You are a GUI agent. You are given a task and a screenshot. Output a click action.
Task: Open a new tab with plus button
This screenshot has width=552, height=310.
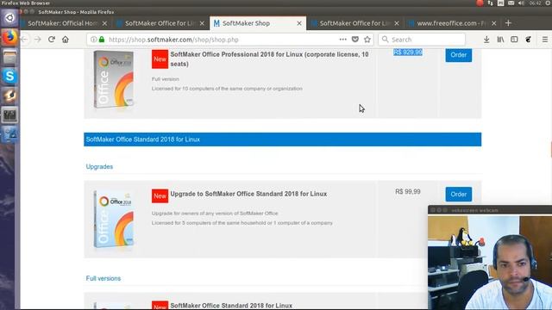[x=508, y=23]
